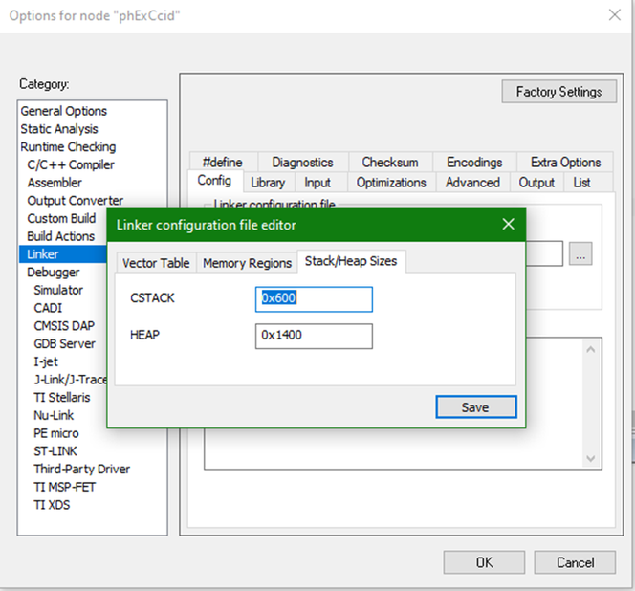Select CADI debugger driver
The width and height of the screenshot is (635, 591).
48,308
